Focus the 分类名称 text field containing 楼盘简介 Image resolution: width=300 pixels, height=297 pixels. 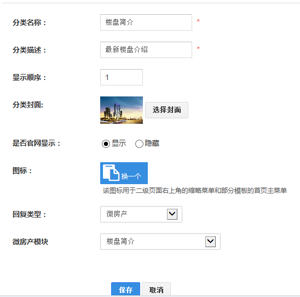[x=146, y=22]
